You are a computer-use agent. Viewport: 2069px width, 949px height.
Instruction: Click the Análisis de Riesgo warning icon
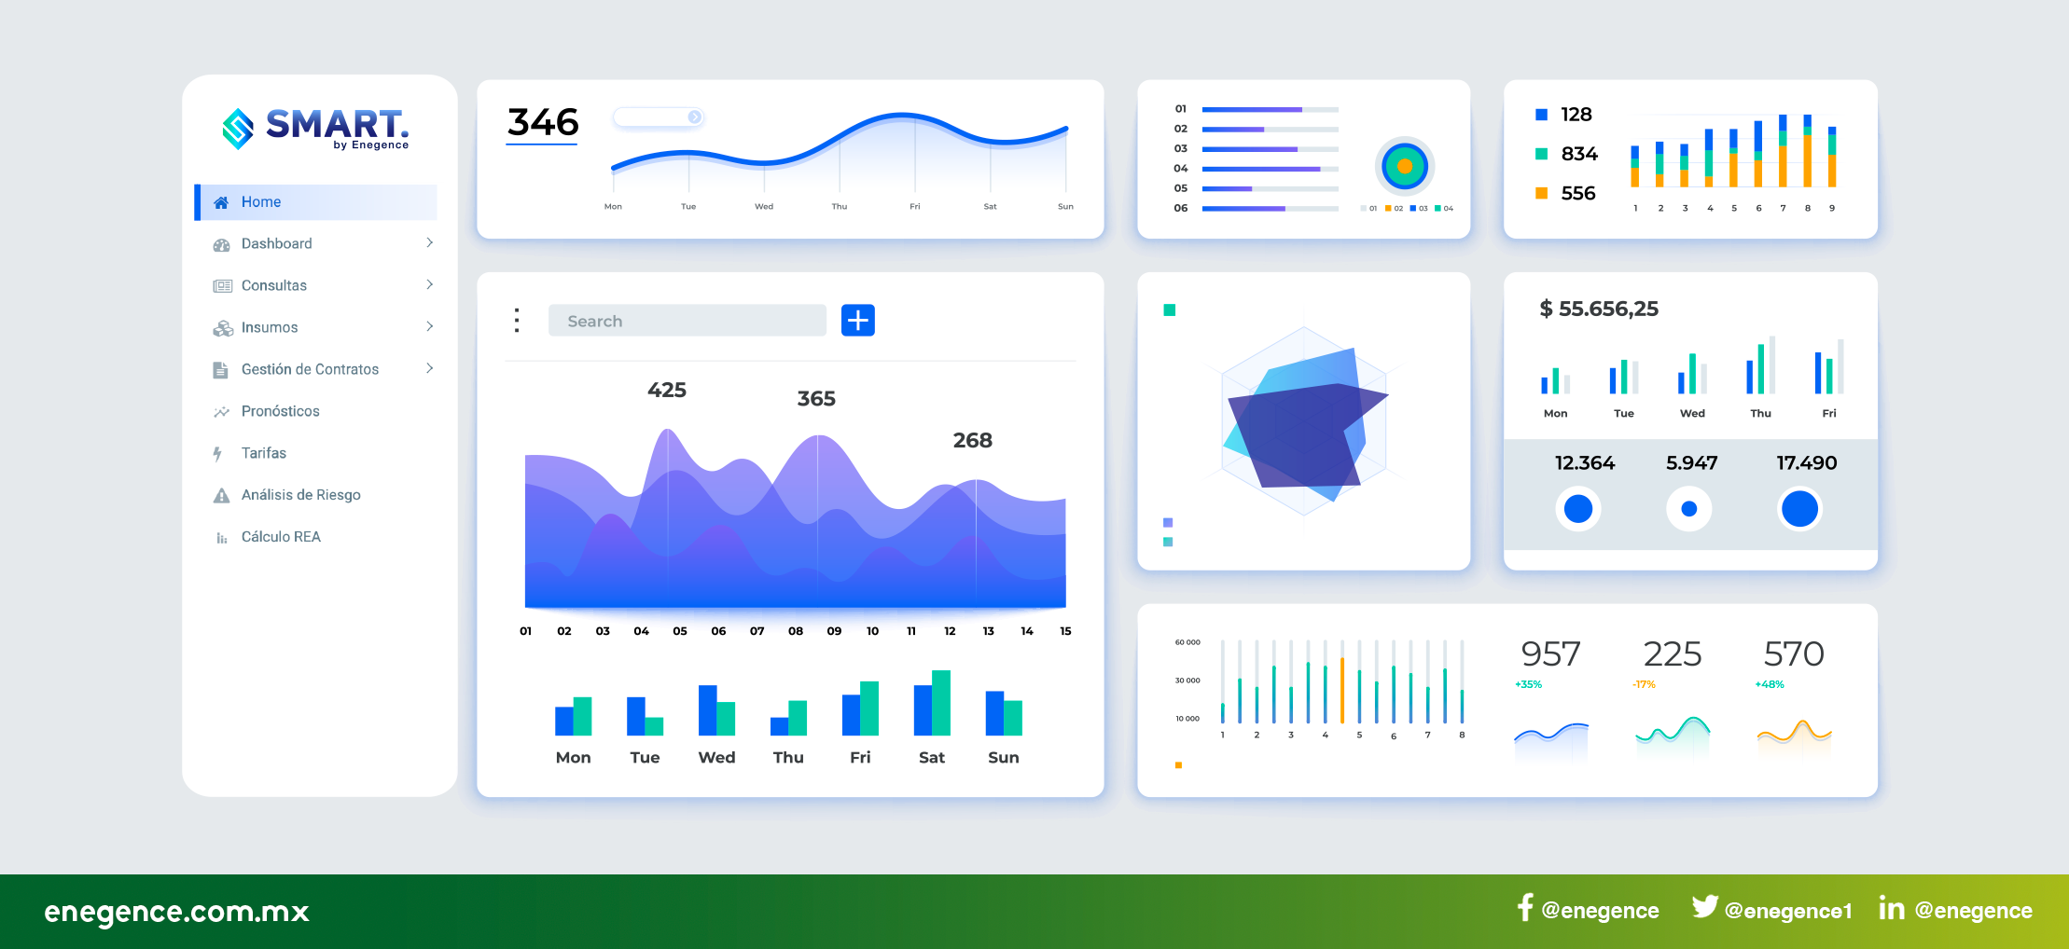pos(221,496)
